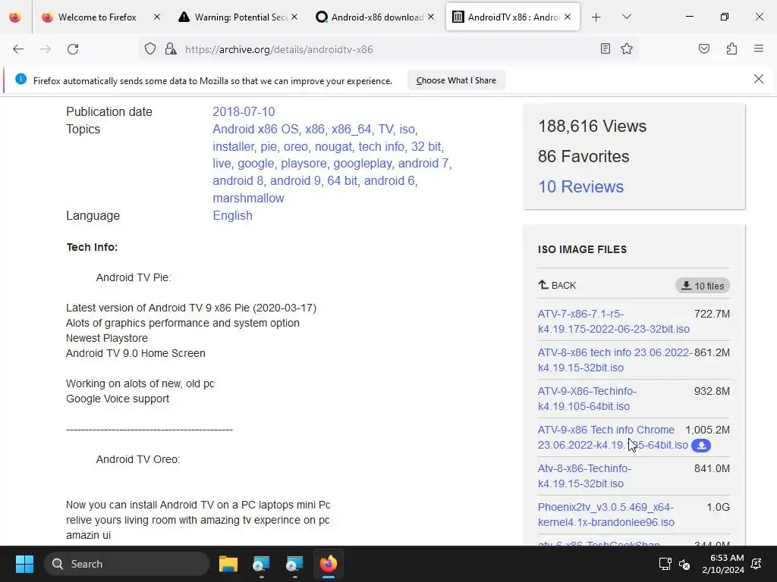Open a new tab
Image resolution: width=777 pixels, height=582 pixels.
pyautogui.click(x=596, y=17)
